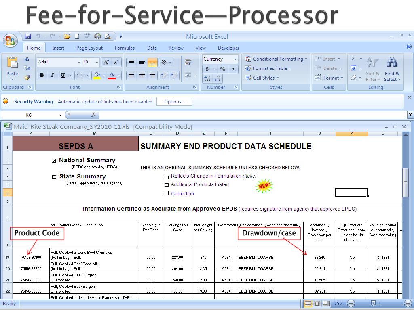The image size is (414, 310).
Task: Click the Paste clipboard icon
Action: pos(12,63)
